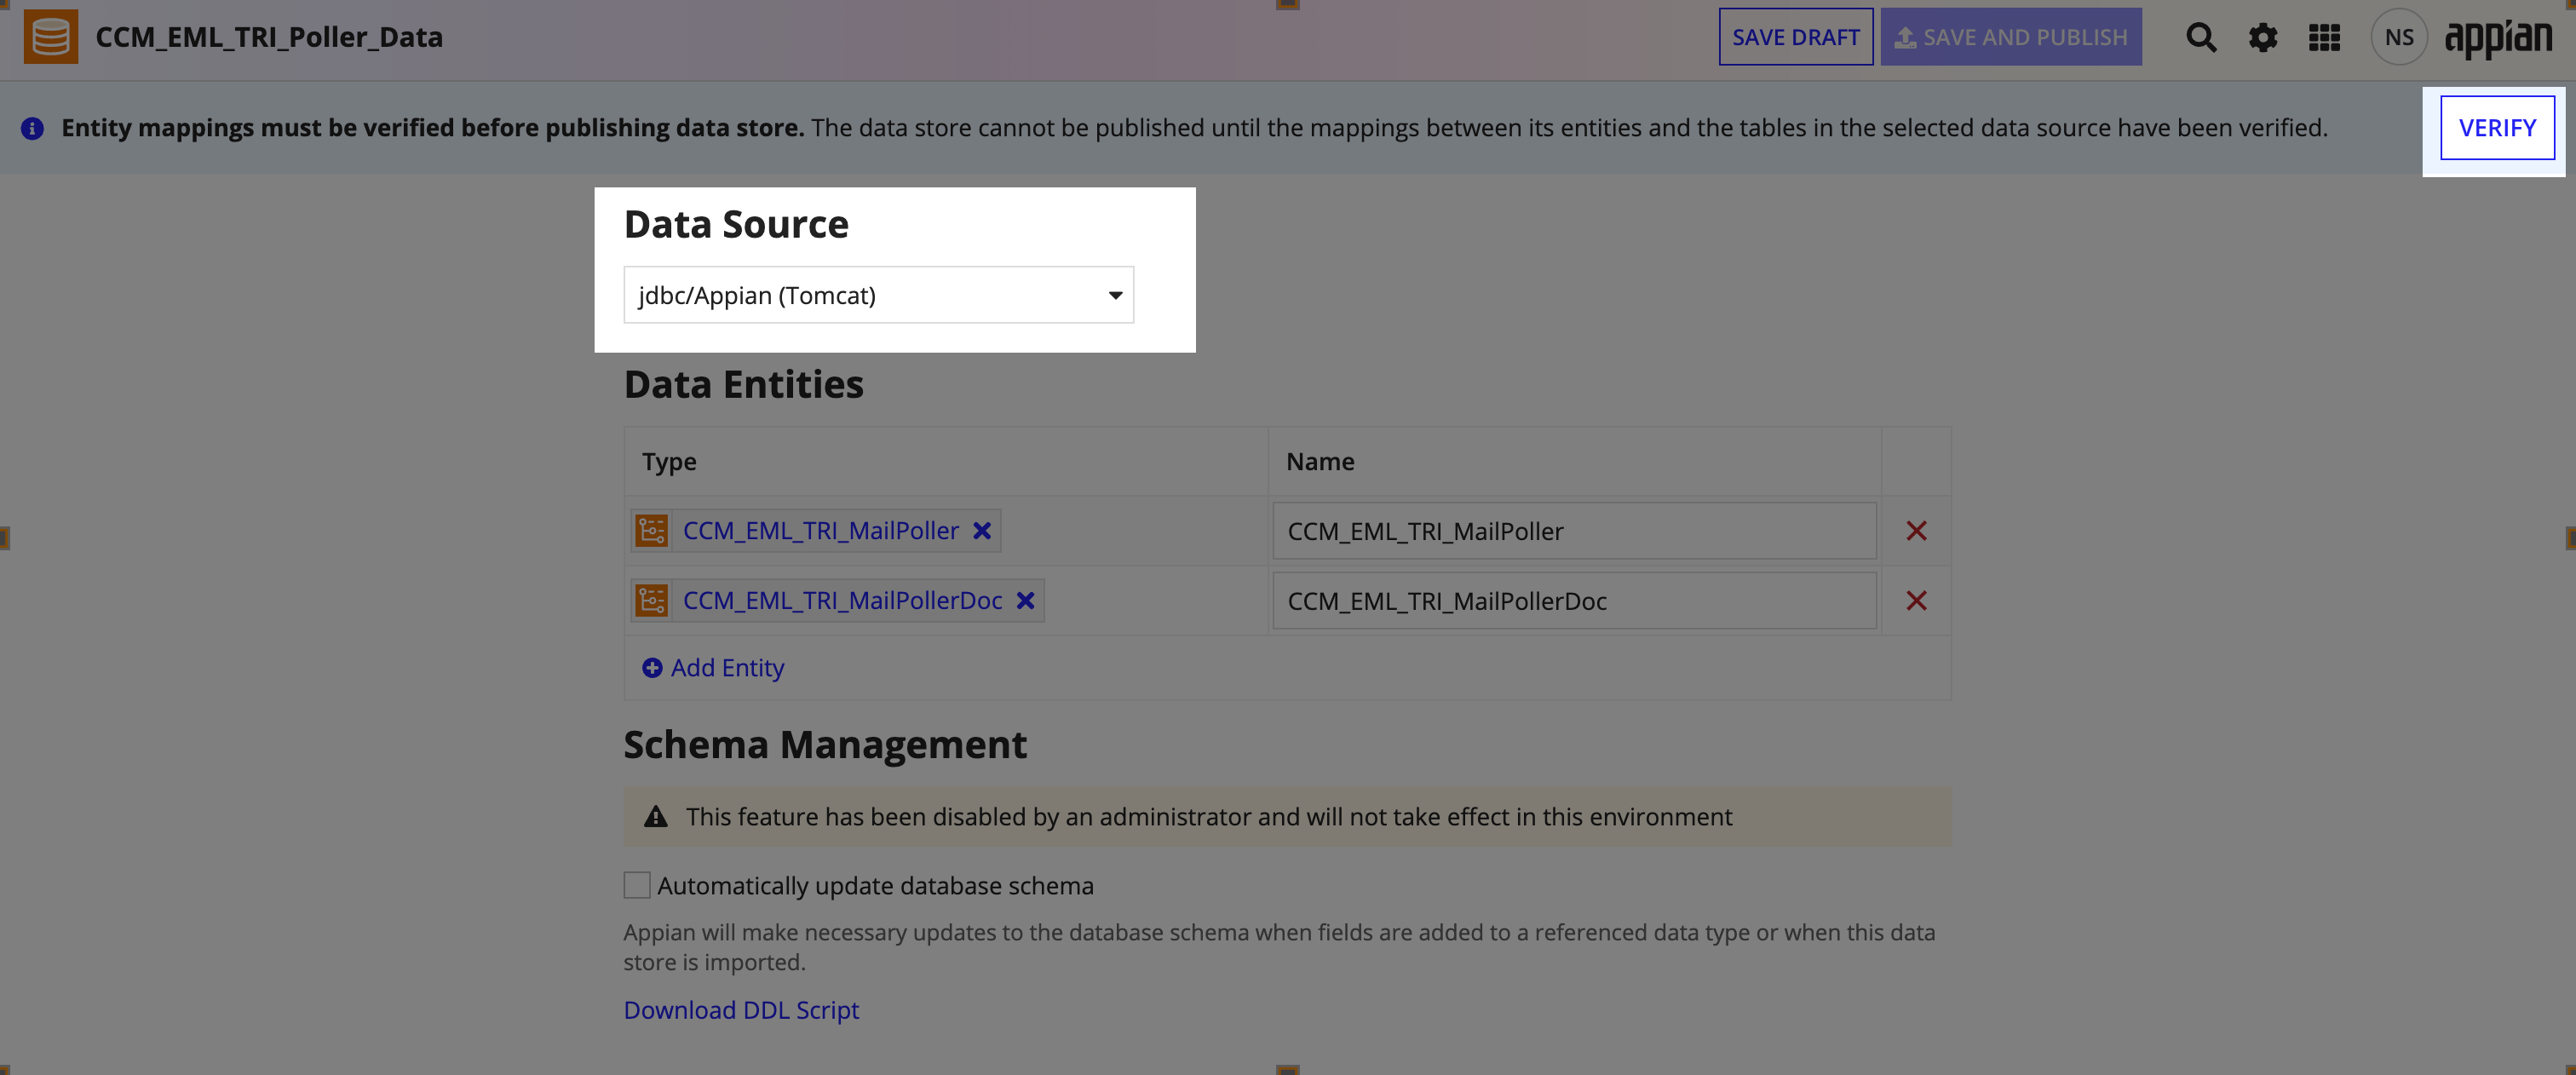The width and height of the screenshot is (2576, 1075).
Task: Delete the CCM_EML_TRI_MailPoller entity row
Action: (x=1916, y=530)
